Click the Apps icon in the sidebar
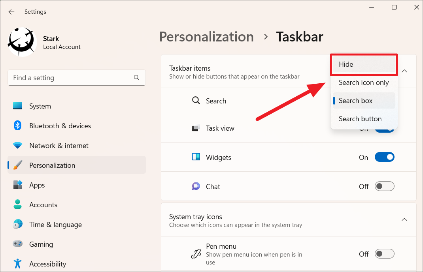This screenshot has height=272, width=423. click(17, 185)
